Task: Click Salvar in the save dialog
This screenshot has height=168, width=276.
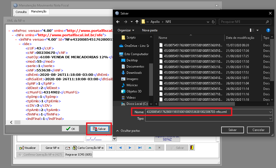Action: (x=232, y=130)
